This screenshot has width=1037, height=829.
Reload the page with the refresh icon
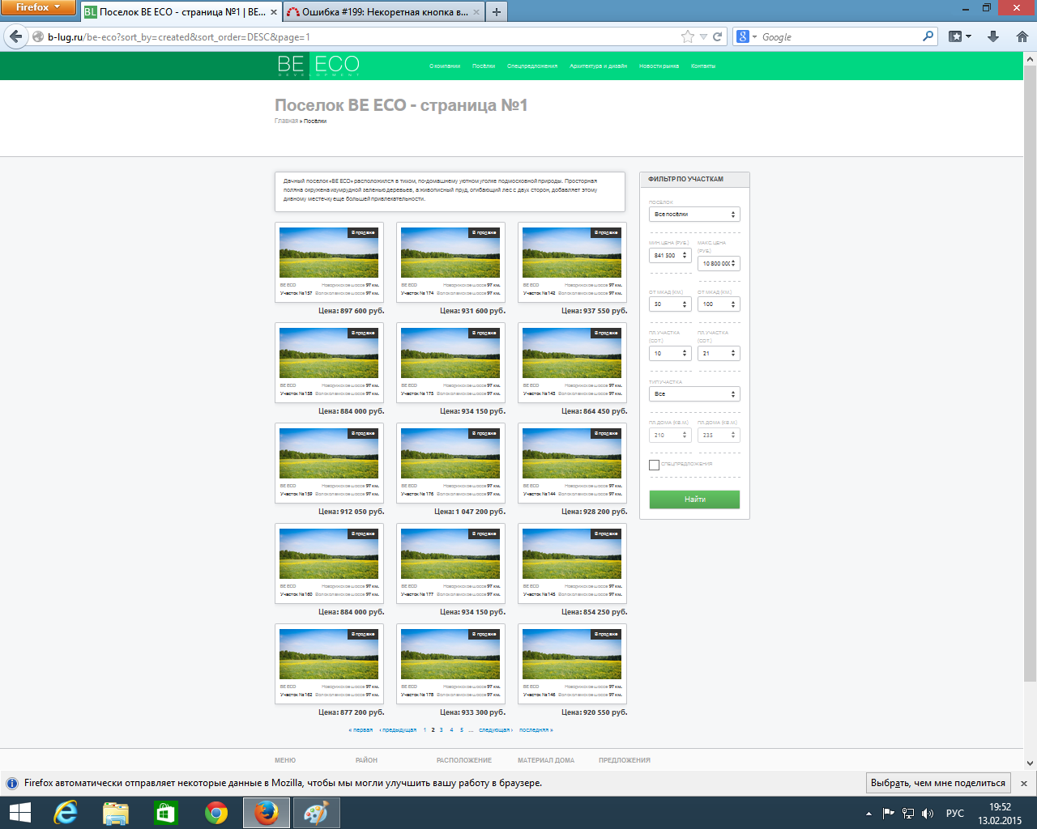[717, 36]
